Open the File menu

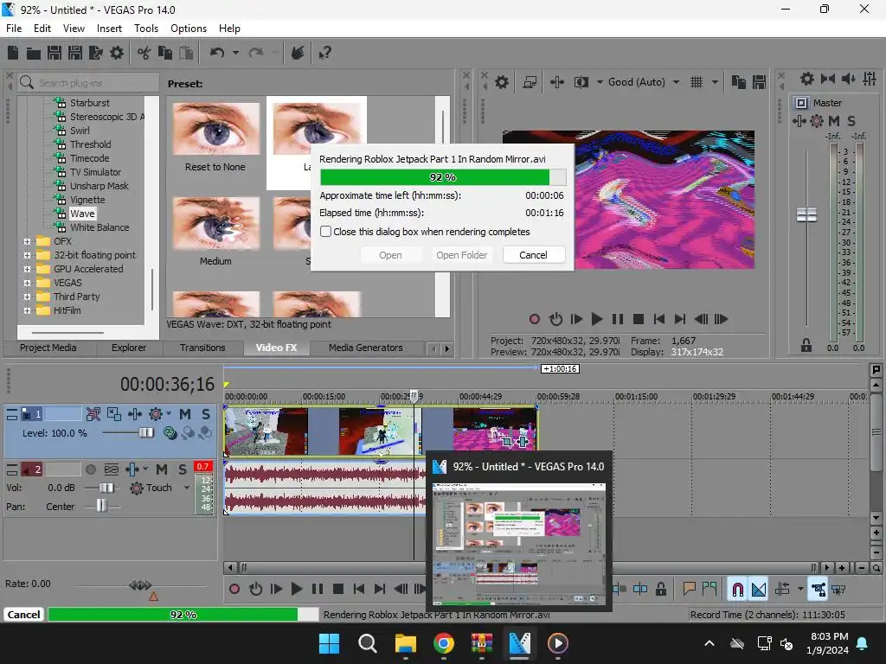coord(14,29)
